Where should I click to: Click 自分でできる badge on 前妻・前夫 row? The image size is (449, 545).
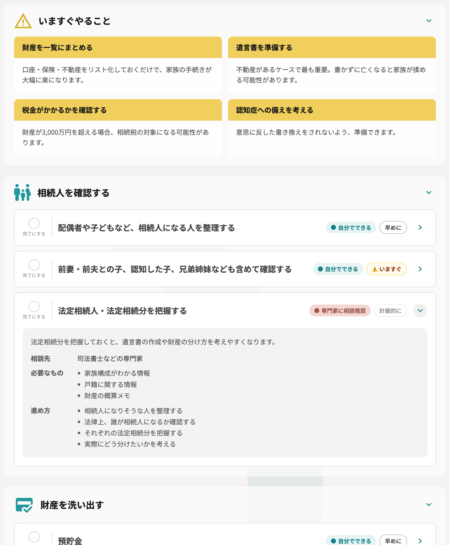pyautogui.click(x=338, y=269)
